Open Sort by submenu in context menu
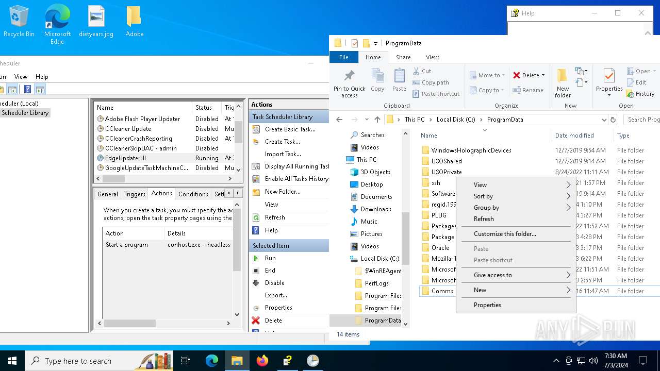This screenshot has height=371, width=660. (516, 196)
